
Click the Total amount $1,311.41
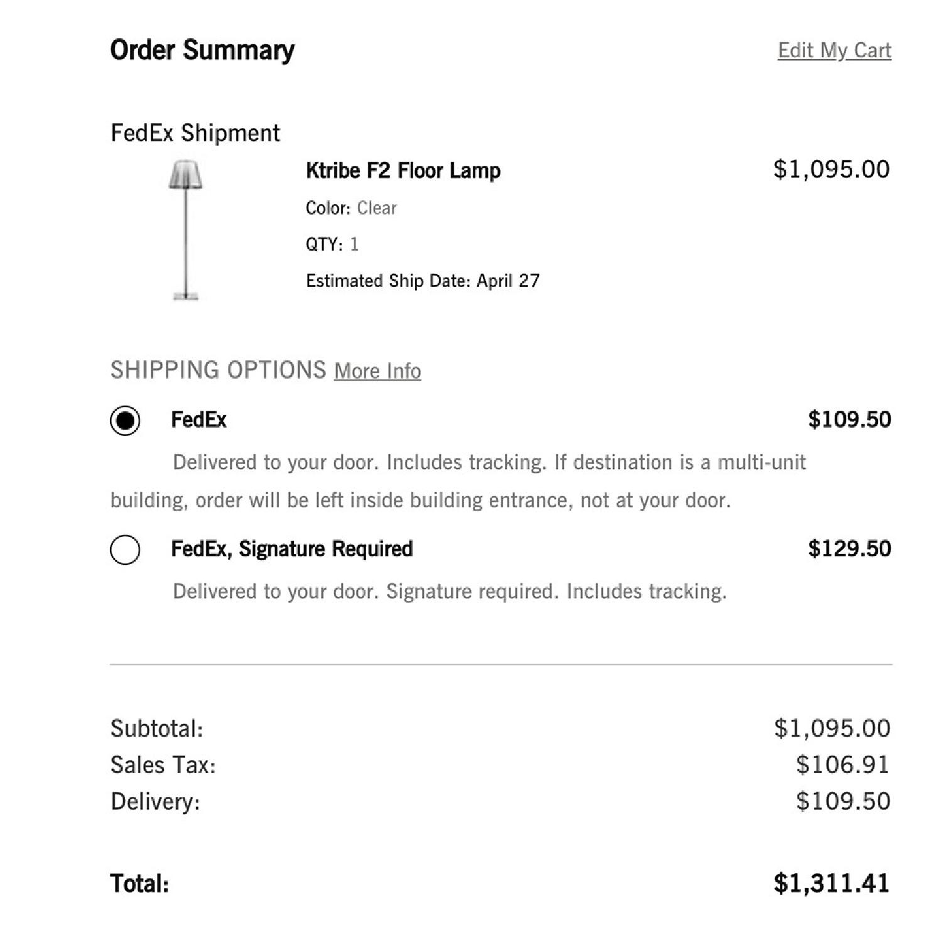(x=831, y=883)
